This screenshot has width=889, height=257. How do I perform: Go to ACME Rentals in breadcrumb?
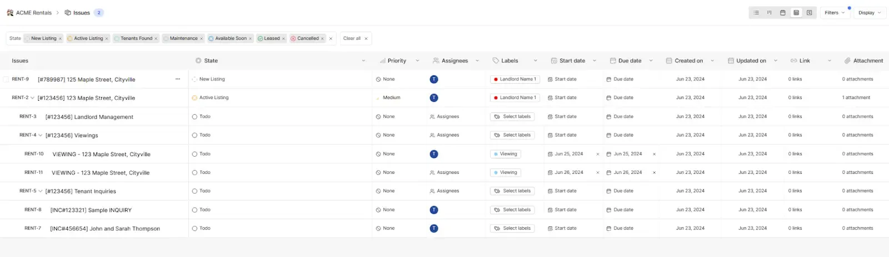[x=33, y=13]
